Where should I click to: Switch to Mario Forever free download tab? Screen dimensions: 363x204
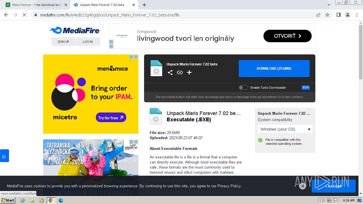tap(37, 5)
